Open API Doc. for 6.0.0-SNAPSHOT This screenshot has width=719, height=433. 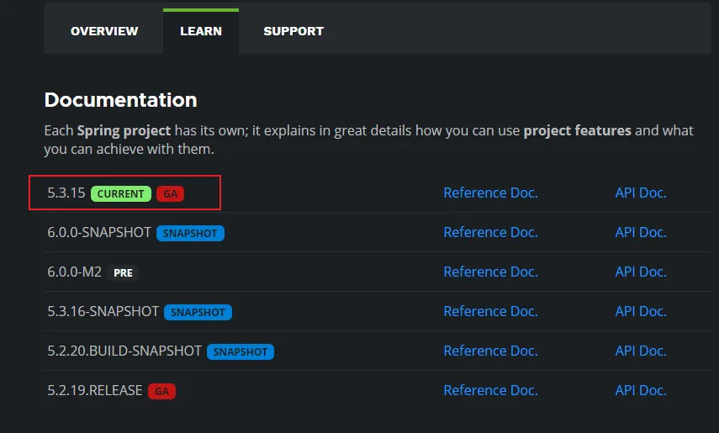tap(641, 232)
